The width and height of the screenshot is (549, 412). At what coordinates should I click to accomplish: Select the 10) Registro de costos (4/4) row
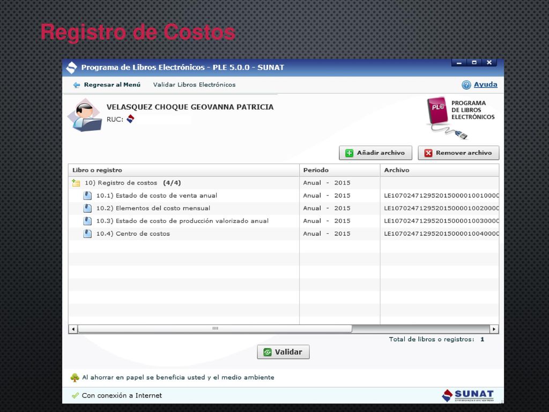tap(284, 183)
